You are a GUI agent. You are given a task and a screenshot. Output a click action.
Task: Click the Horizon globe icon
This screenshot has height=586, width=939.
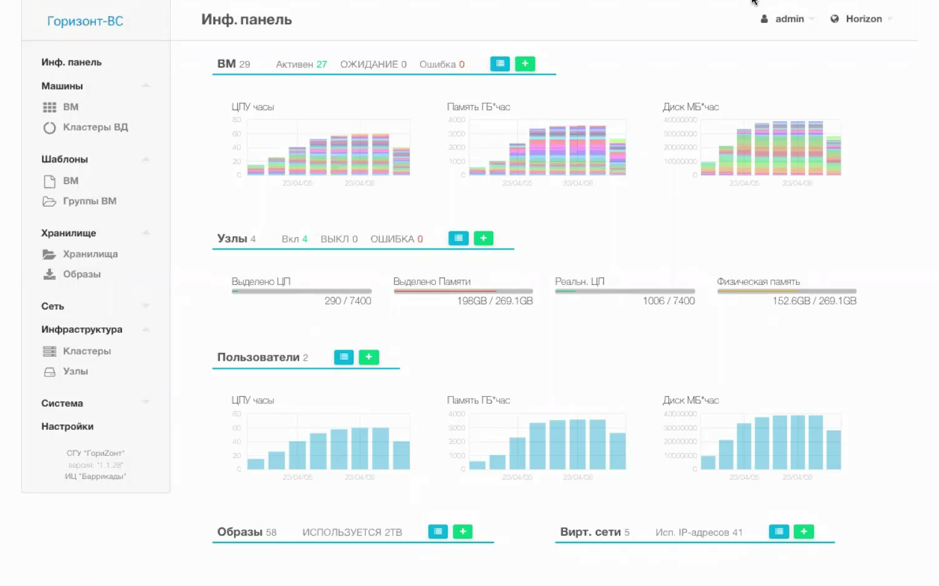834,19
